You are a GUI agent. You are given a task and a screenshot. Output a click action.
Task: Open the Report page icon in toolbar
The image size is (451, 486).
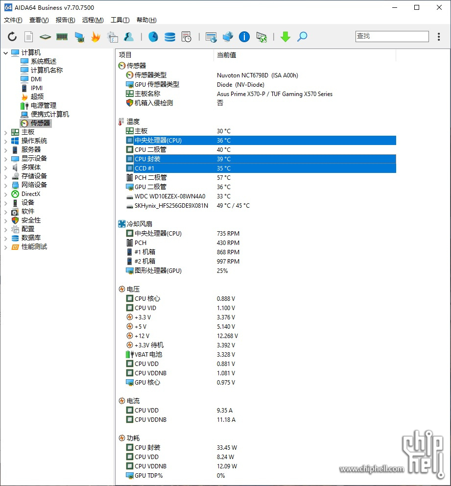[x=28, y=37]
